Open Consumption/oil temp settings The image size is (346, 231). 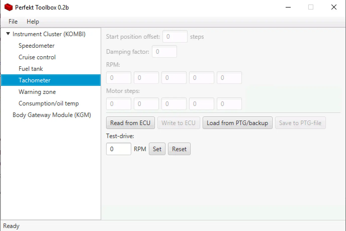point(49,103)
